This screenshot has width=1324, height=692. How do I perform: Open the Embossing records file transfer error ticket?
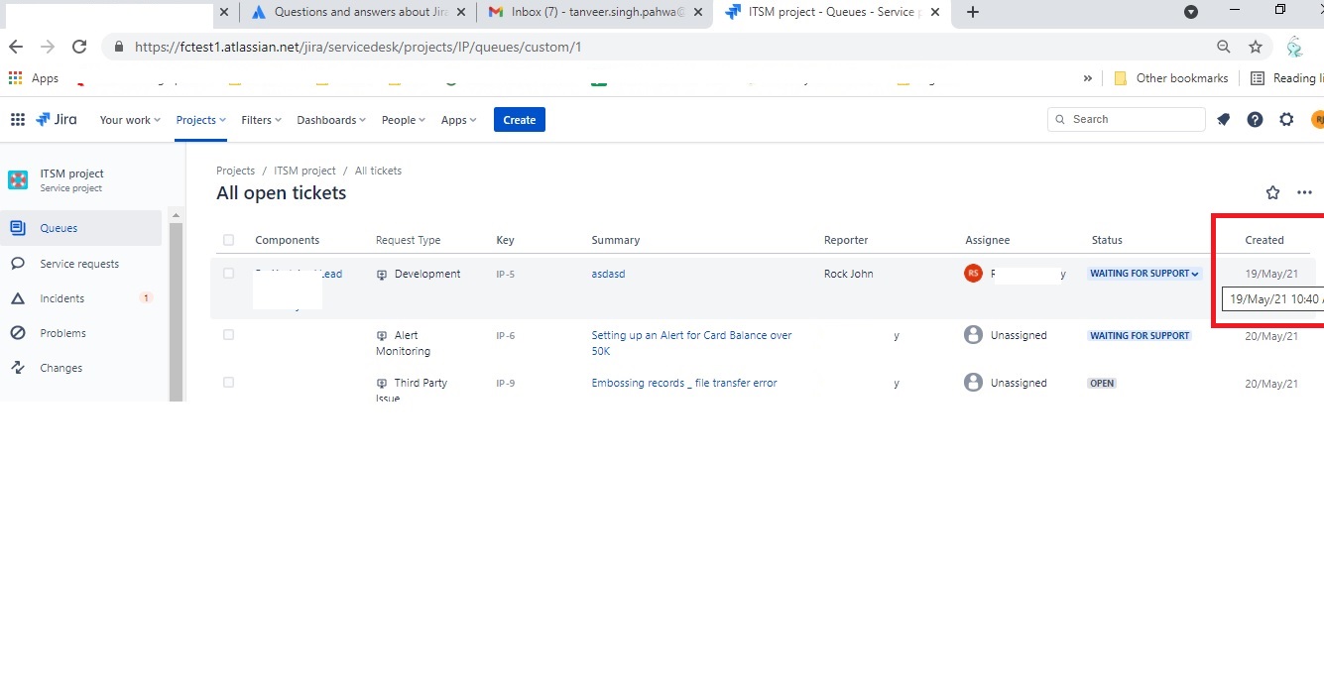point(684,383)
